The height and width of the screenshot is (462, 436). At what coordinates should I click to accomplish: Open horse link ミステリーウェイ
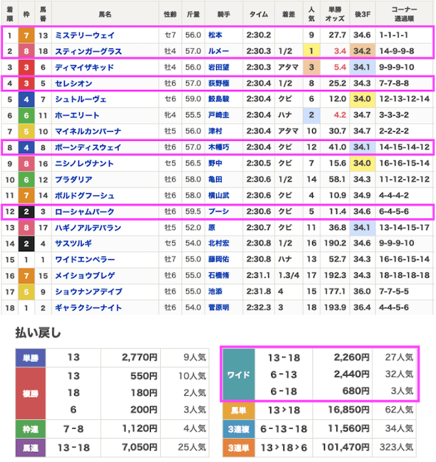click(84, 35)
